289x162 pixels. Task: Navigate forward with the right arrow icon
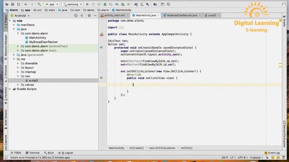(32, 4)
